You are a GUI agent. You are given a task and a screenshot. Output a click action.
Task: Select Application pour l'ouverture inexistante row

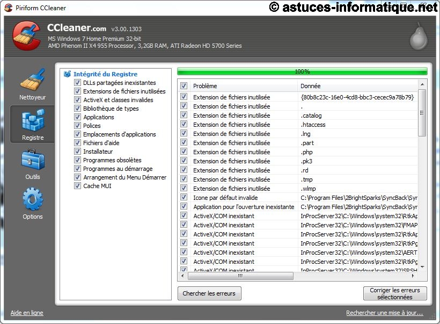point(298,207)
